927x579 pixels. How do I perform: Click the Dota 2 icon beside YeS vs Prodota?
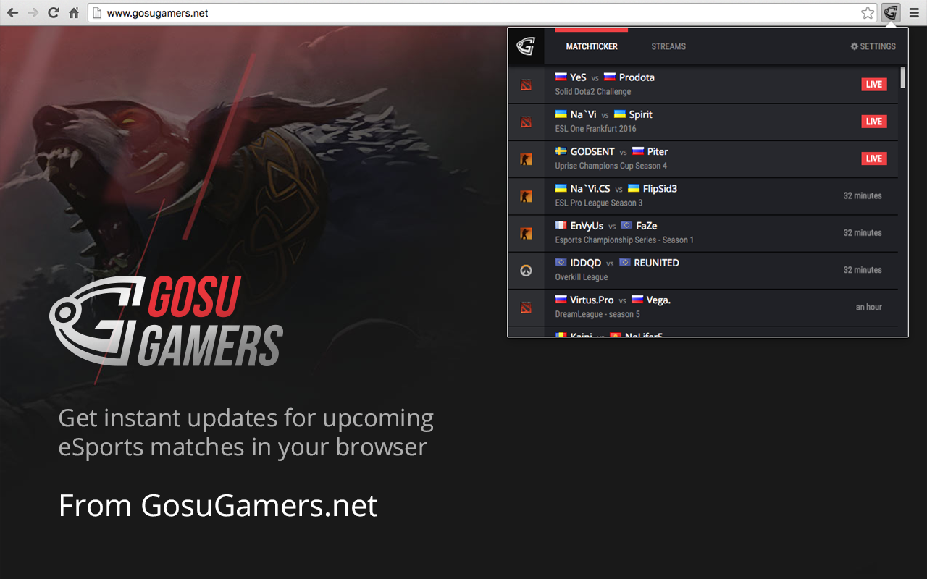[526, 85]
